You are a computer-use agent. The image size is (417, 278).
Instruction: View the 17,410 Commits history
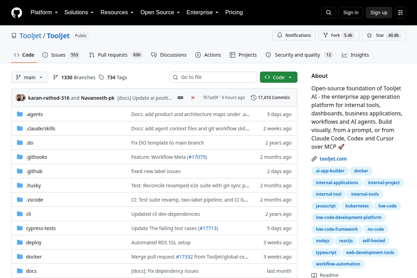[x=270, y=98]
